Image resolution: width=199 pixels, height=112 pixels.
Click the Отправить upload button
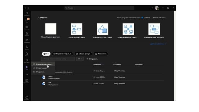point(92,59)
